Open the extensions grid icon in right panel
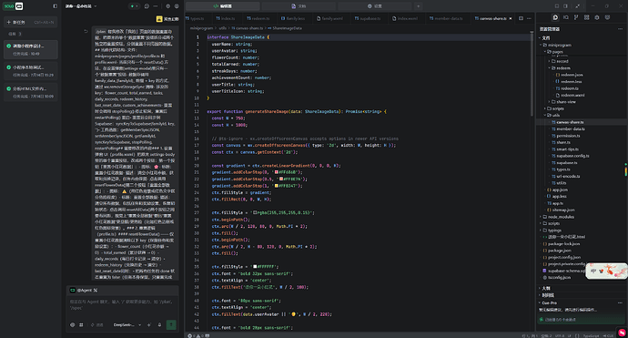 point(586,17)
